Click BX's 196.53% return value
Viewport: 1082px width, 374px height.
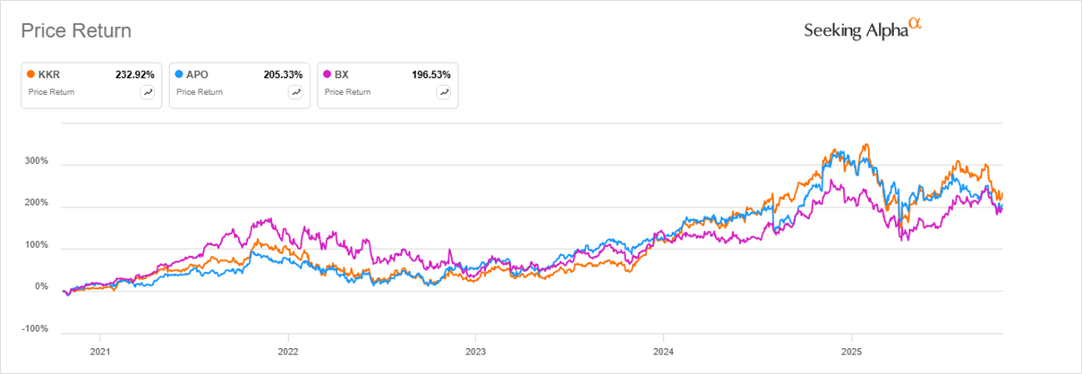(431, 74)
